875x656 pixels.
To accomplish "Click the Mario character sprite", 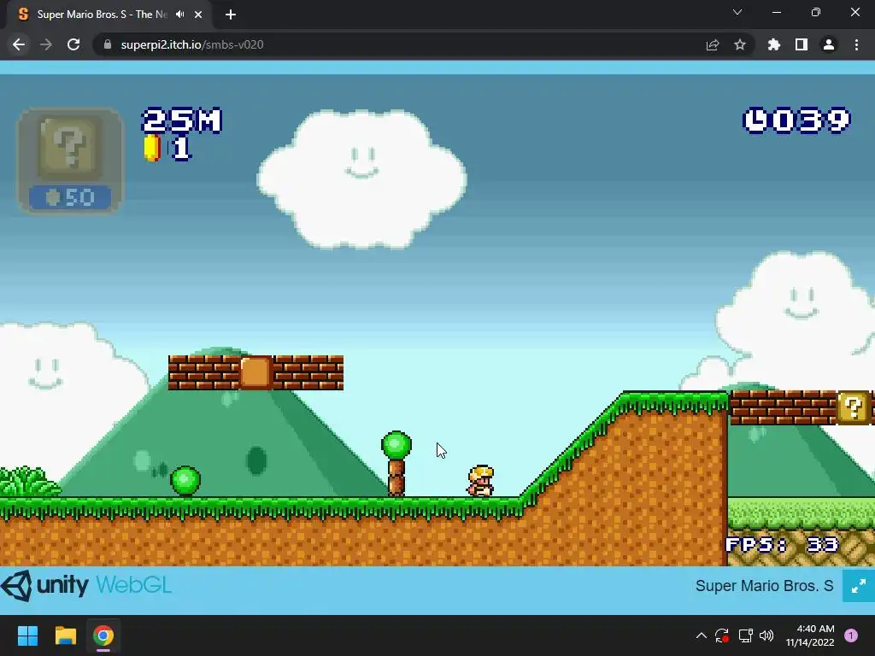I will click(x=480, y=481).
